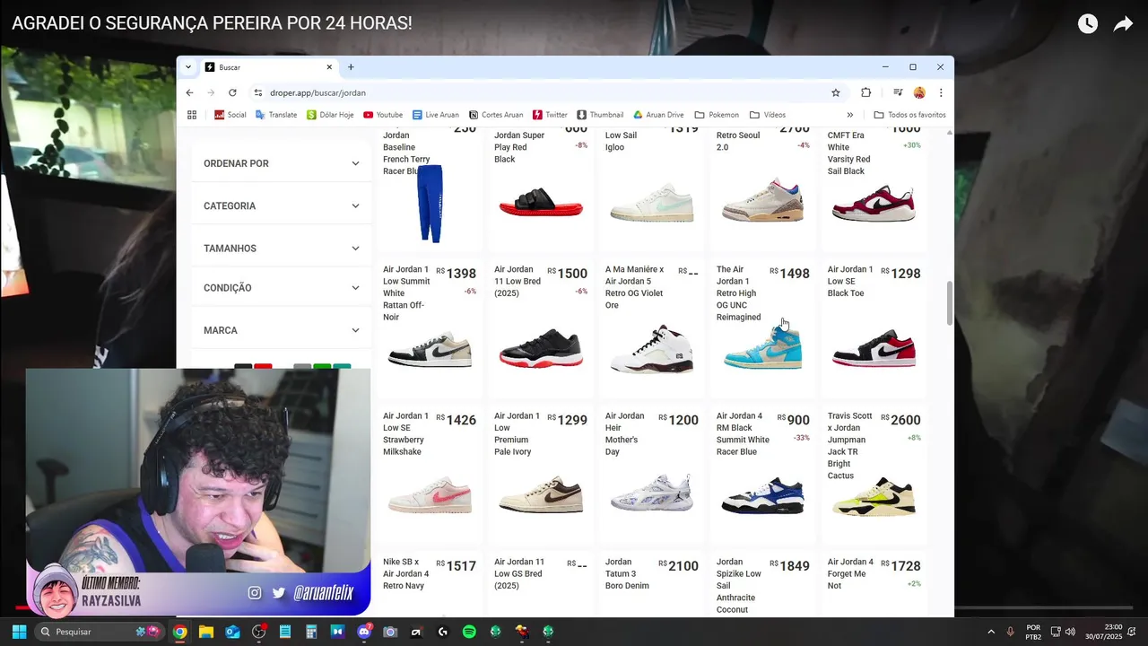Open the Windows Start menu
This screenshot has width=1148, height=646.
click(19, 632)
